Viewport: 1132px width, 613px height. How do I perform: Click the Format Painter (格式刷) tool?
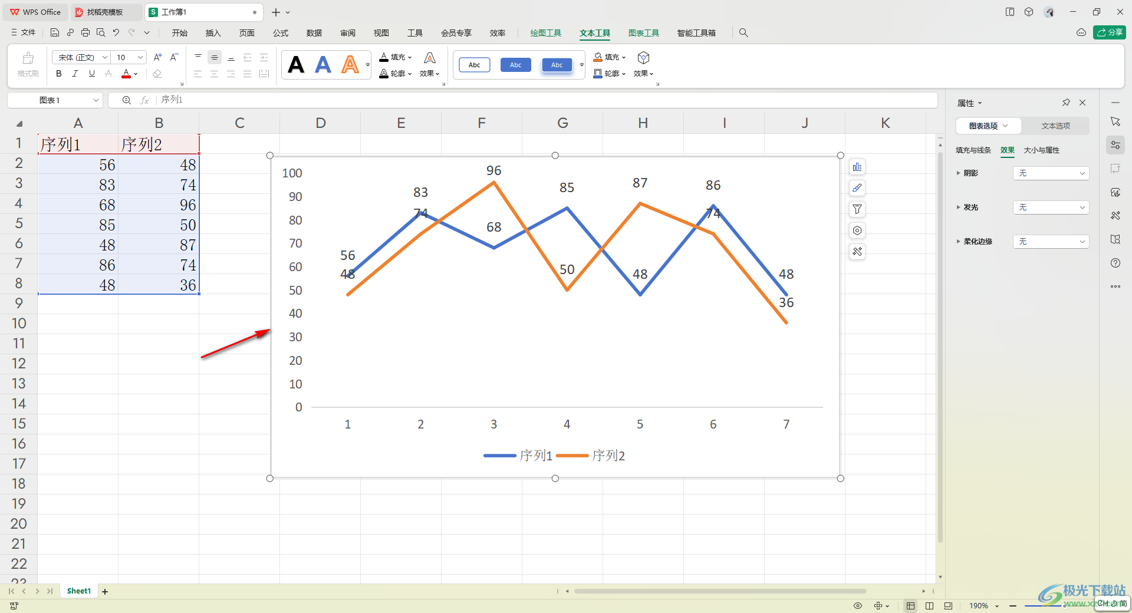coord(28,65)
